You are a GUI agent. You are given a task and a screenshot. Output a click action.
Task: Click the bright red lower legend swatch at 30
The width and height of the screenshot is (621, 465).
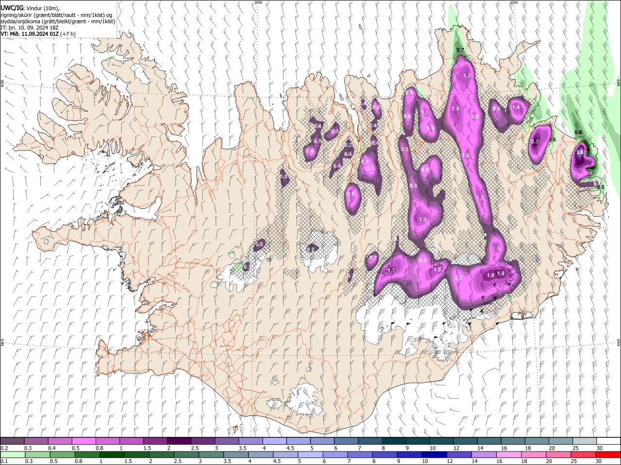click(607, 454)
